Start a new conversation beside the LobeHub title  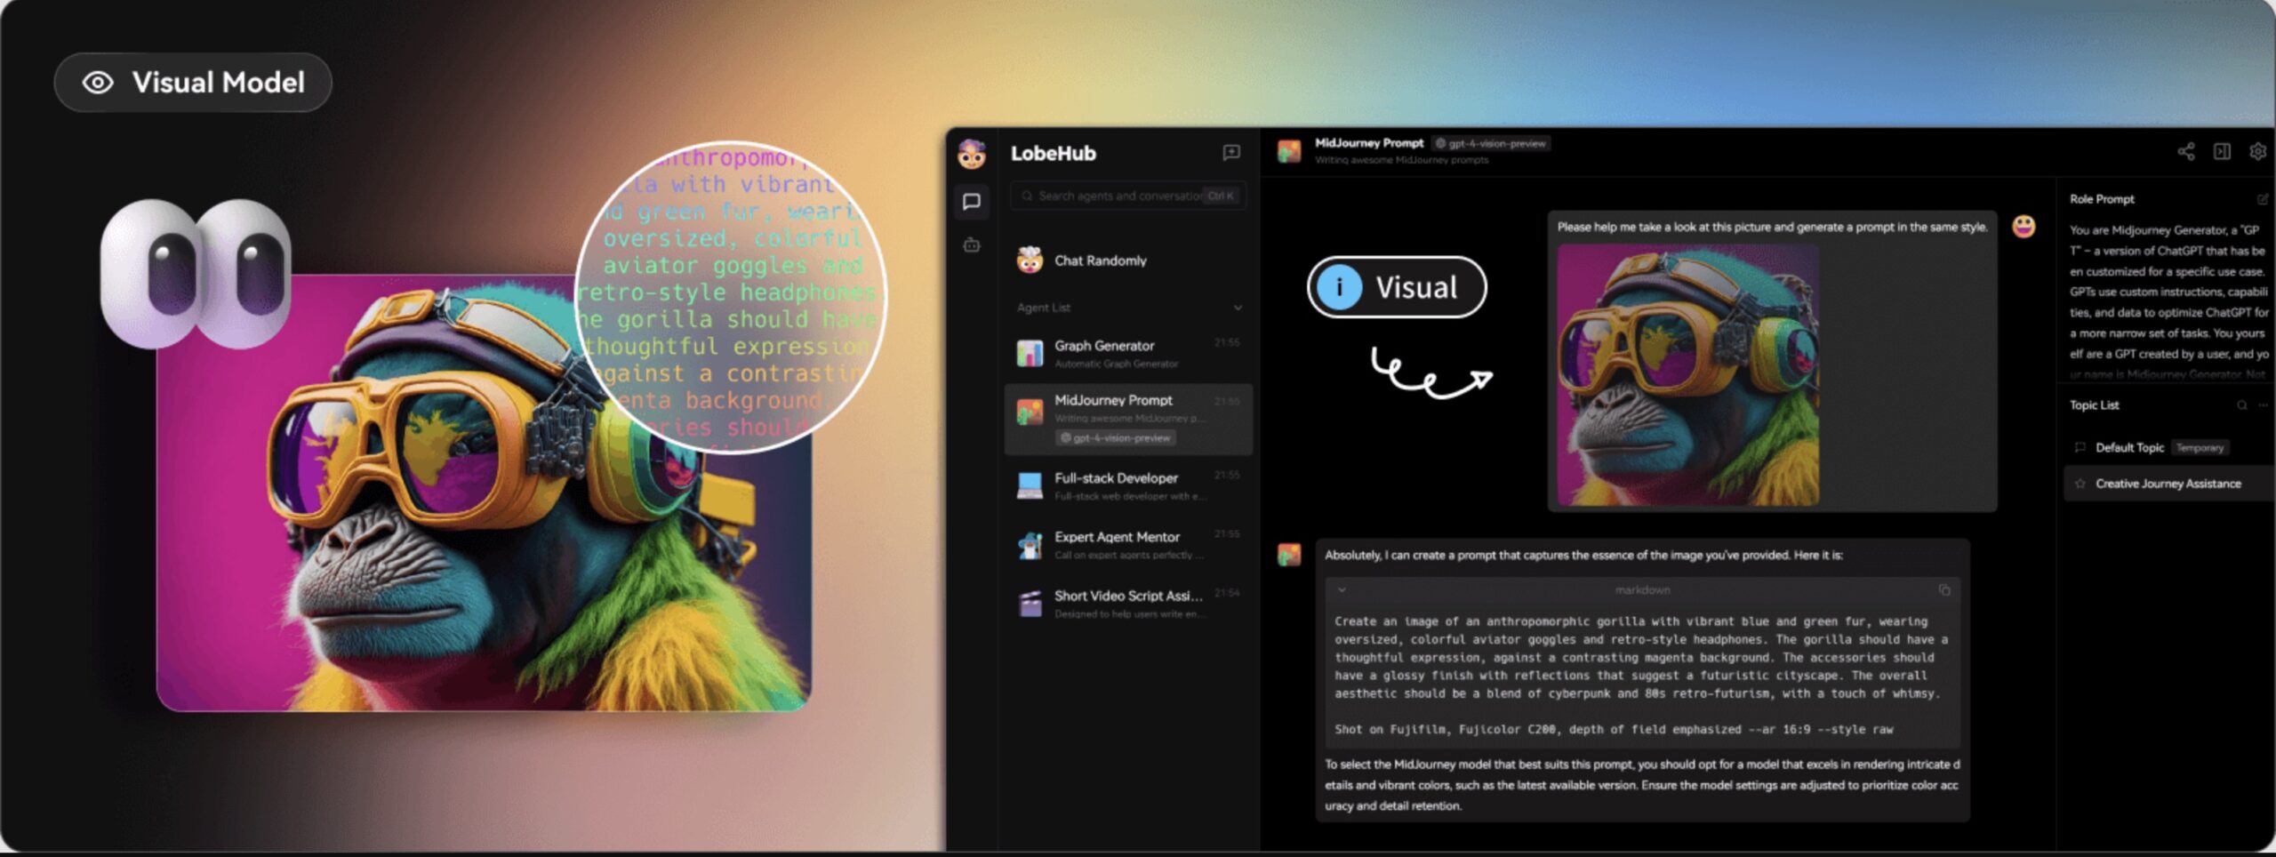tap(1231, 153)
